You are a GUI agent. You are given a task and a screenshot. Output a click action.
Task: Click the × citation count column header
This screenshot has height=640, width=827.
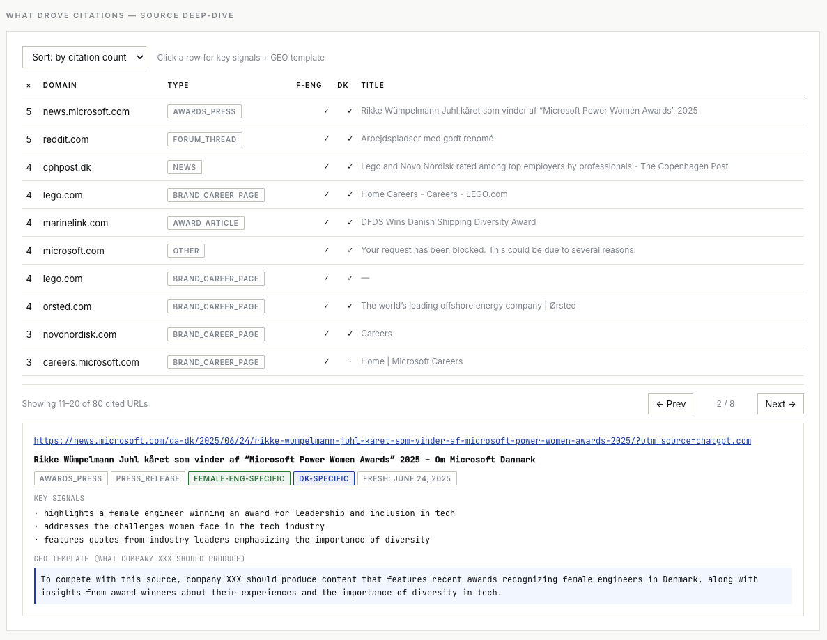29,86
